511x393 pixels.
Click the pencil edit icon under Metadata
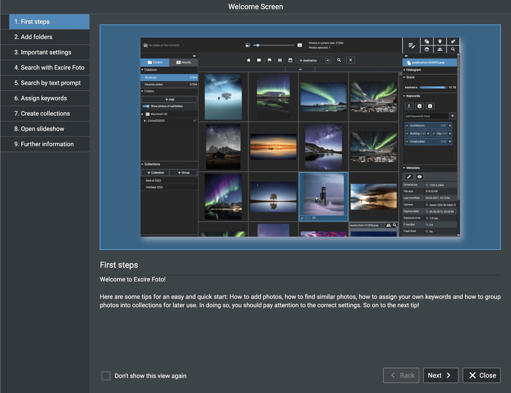coord(409,176)
